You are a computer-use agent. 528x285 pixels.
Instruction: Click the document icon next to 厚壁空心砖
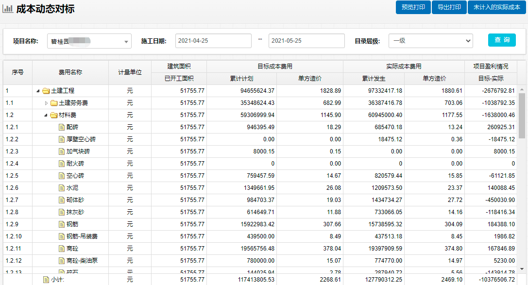pyautogui.click(x=62, y=139)
